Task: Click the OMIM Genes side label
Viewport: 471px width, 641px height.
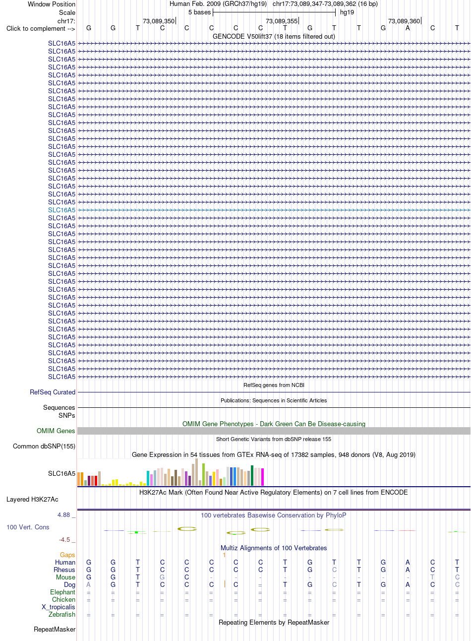Action: tap(56, 431)
